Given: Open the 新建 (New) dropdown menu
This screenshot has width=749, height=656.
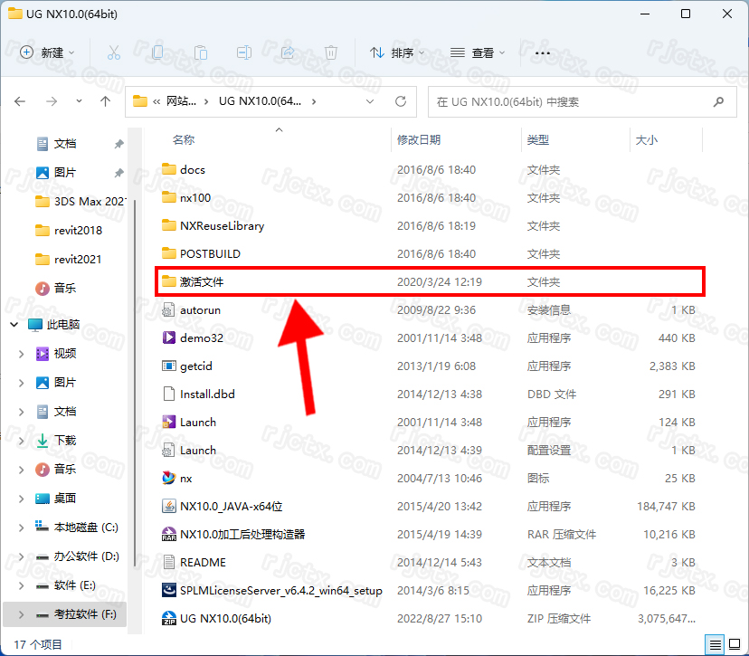Looking at the screenshot, I should click(49, 52).
